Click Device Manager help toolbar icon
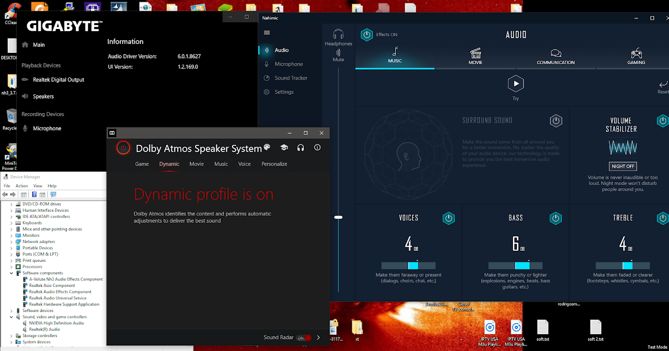The width and height of the screenshot is (669, 351). pos(35,194)
